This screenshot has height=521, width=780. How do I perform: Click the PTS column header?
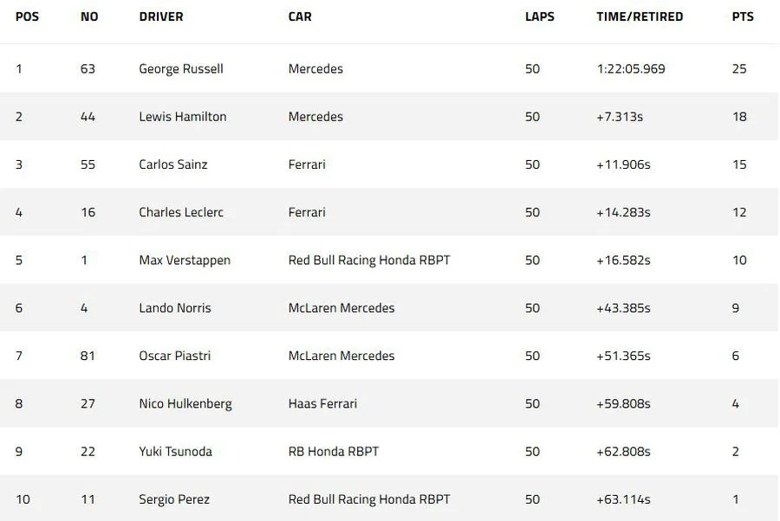(x=743, y=16)
